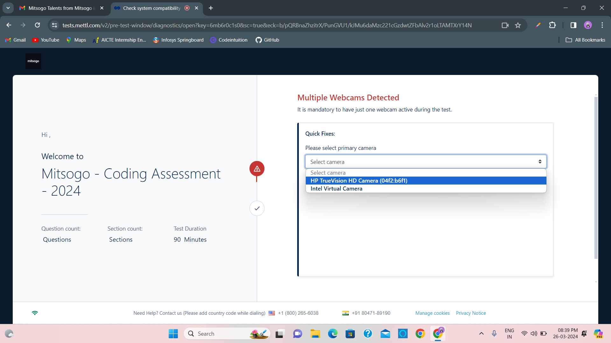Reload the page with the refresh icon
611x343 pixels.
click(x=38, y=25)
